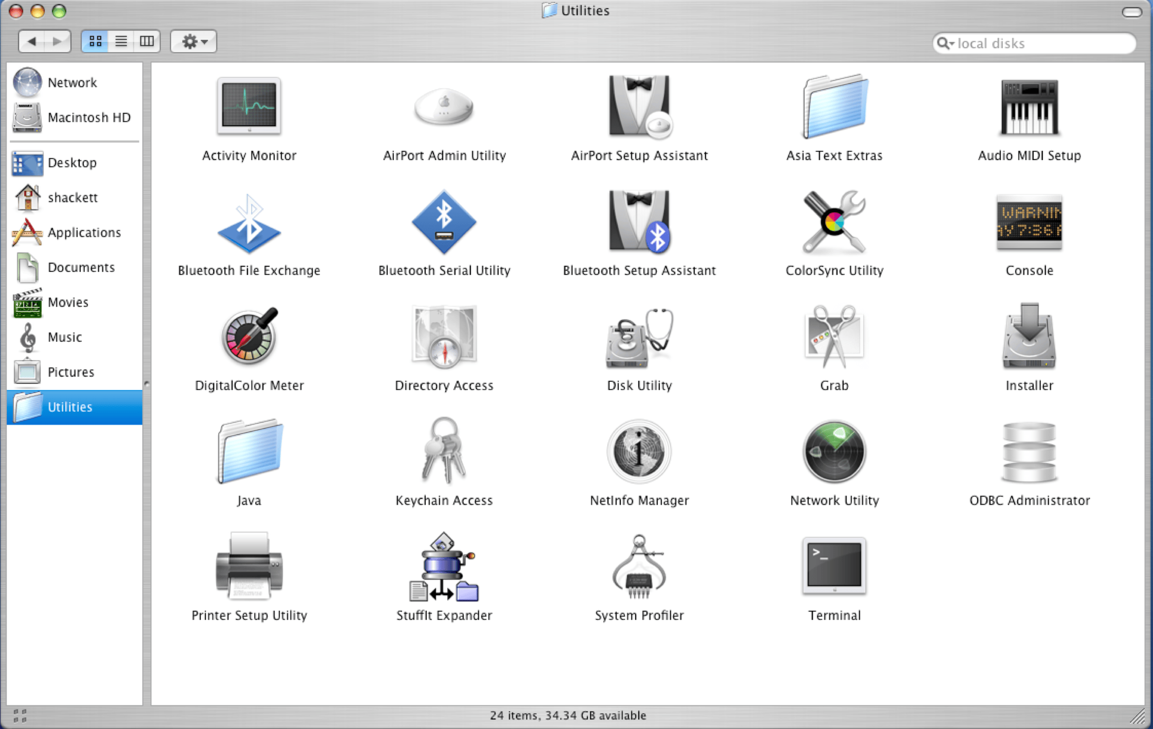
Task: Go forward with the right arrow button
Action: pyautogui.click(x=58, y=41)
